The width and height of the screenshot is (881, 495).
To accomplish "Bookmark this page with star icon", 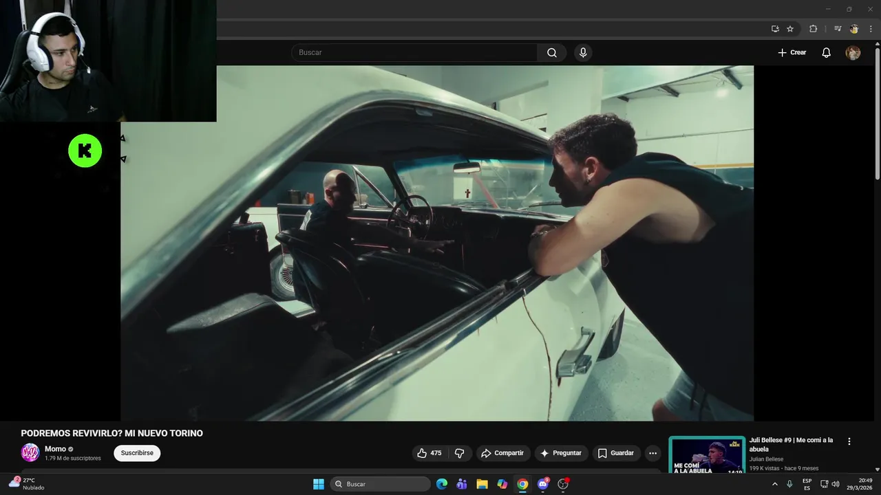I will (790, 29).
